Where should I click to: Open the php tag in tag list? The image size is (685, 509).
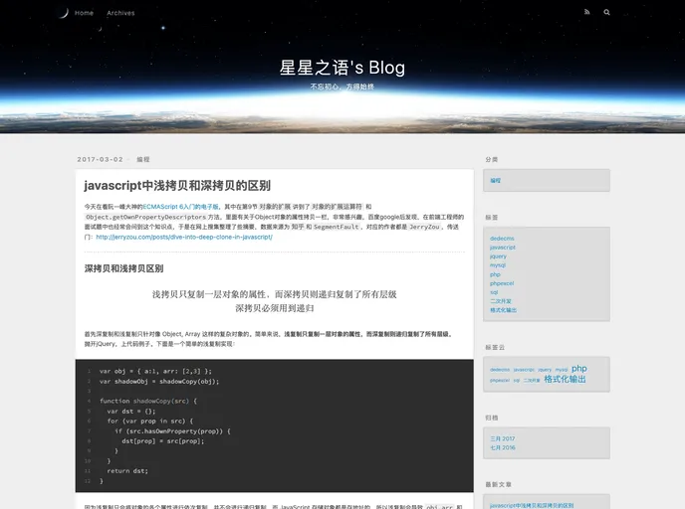(495, 274)
